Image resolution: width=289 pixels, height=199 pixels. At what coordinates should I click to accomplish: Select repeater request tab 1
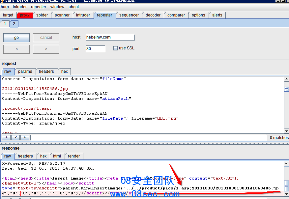tap(5, 24)
